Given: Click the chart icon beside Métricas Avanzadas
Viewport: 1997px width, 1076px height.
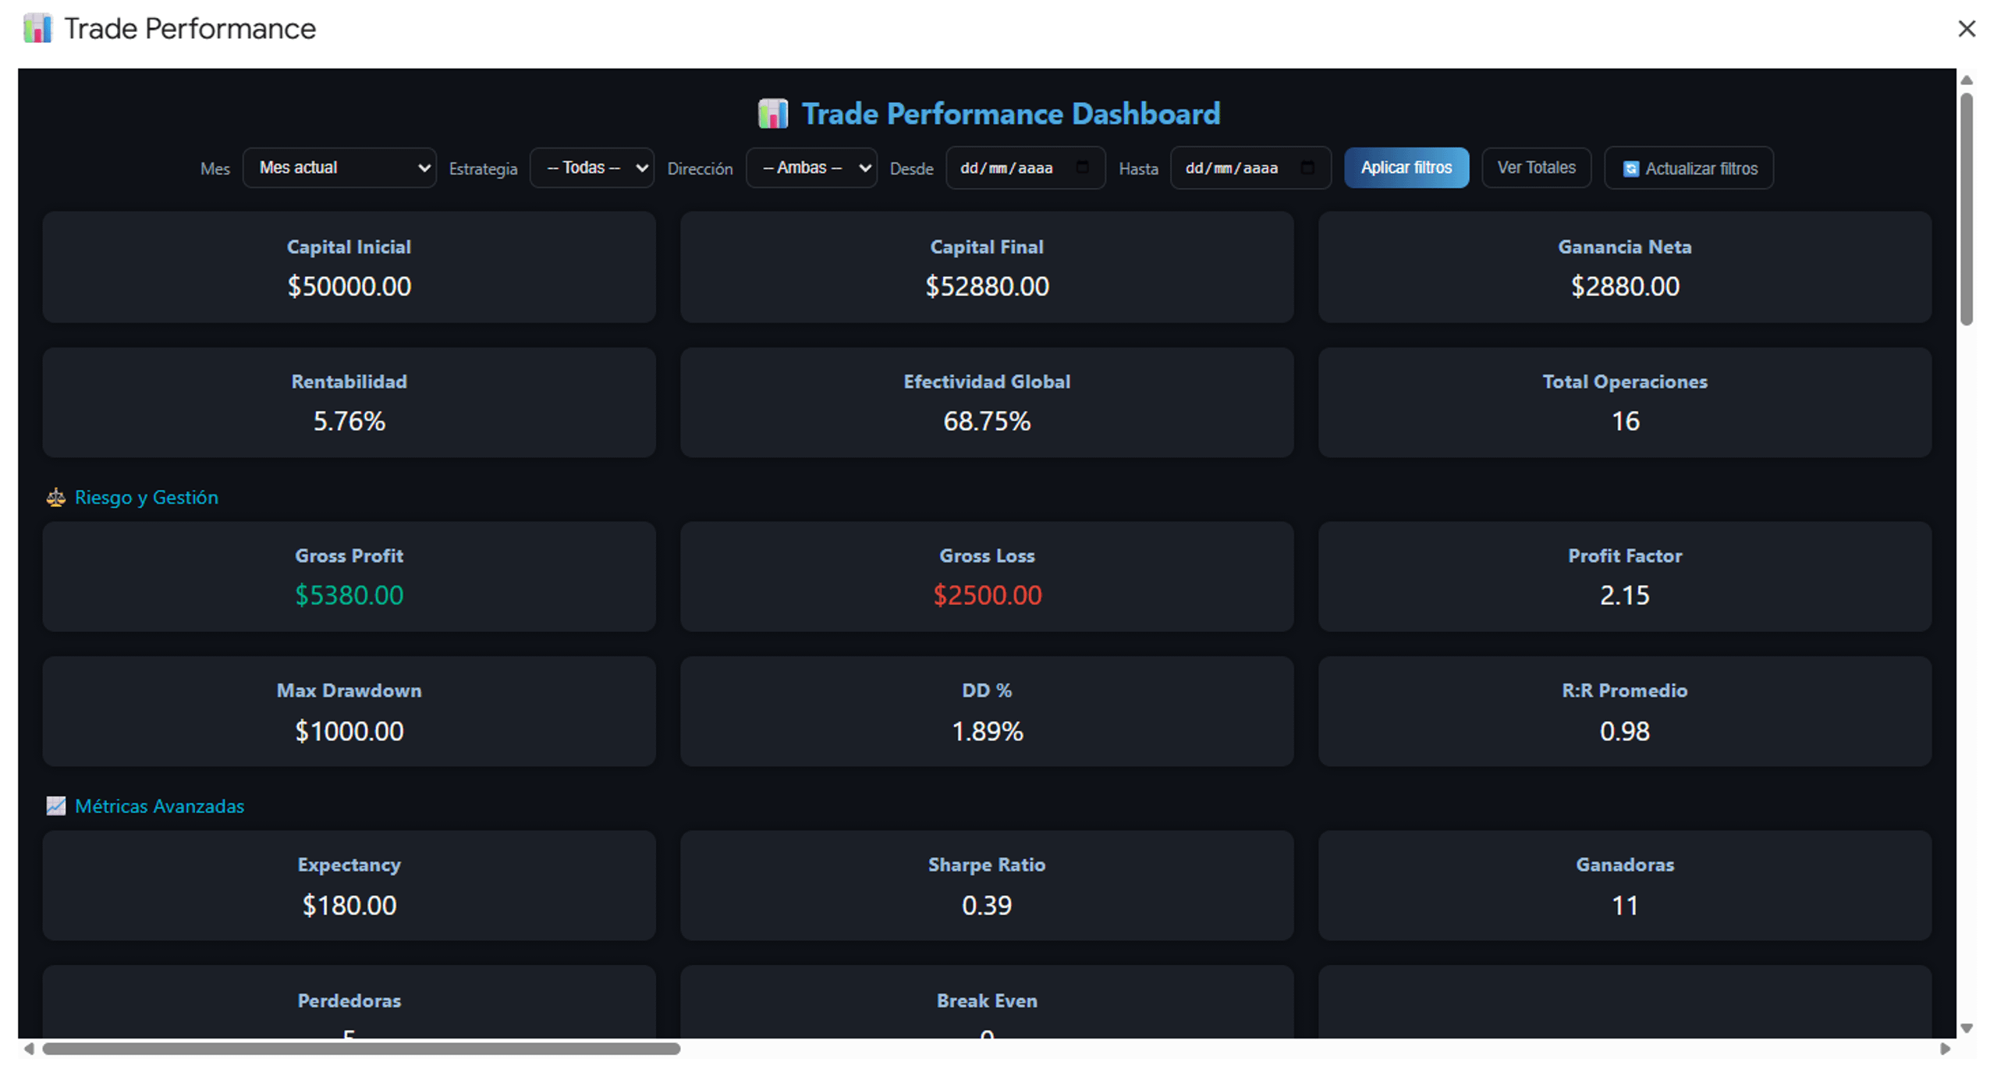Looking at the screenshot, I should (x=55, y=805).
